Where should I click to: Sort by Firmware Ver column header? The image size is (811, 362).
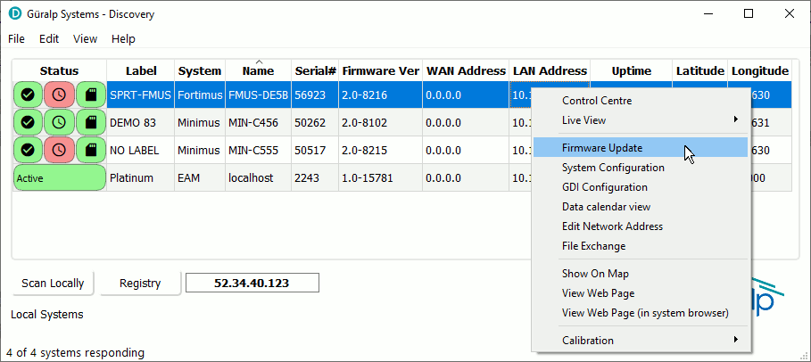pos(380,70)
